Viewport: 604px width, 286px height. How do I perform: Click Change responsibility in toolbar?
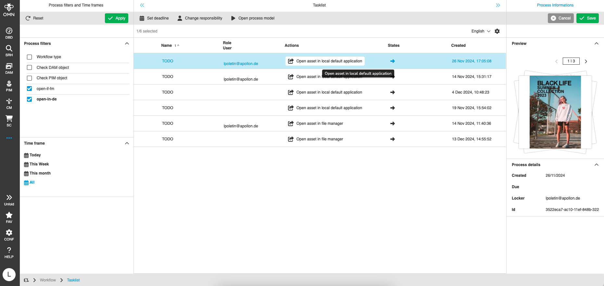pos(200,18)
